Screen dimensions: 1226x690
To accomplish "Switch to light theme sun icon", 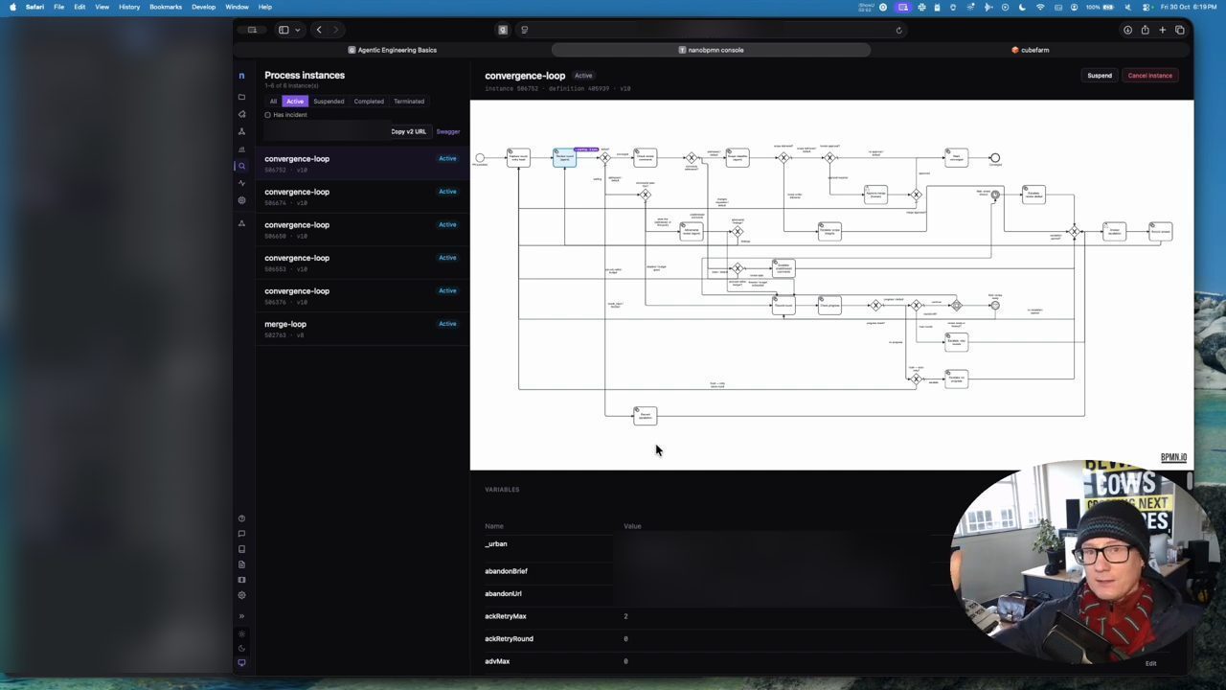I will (x=241, y=634).
